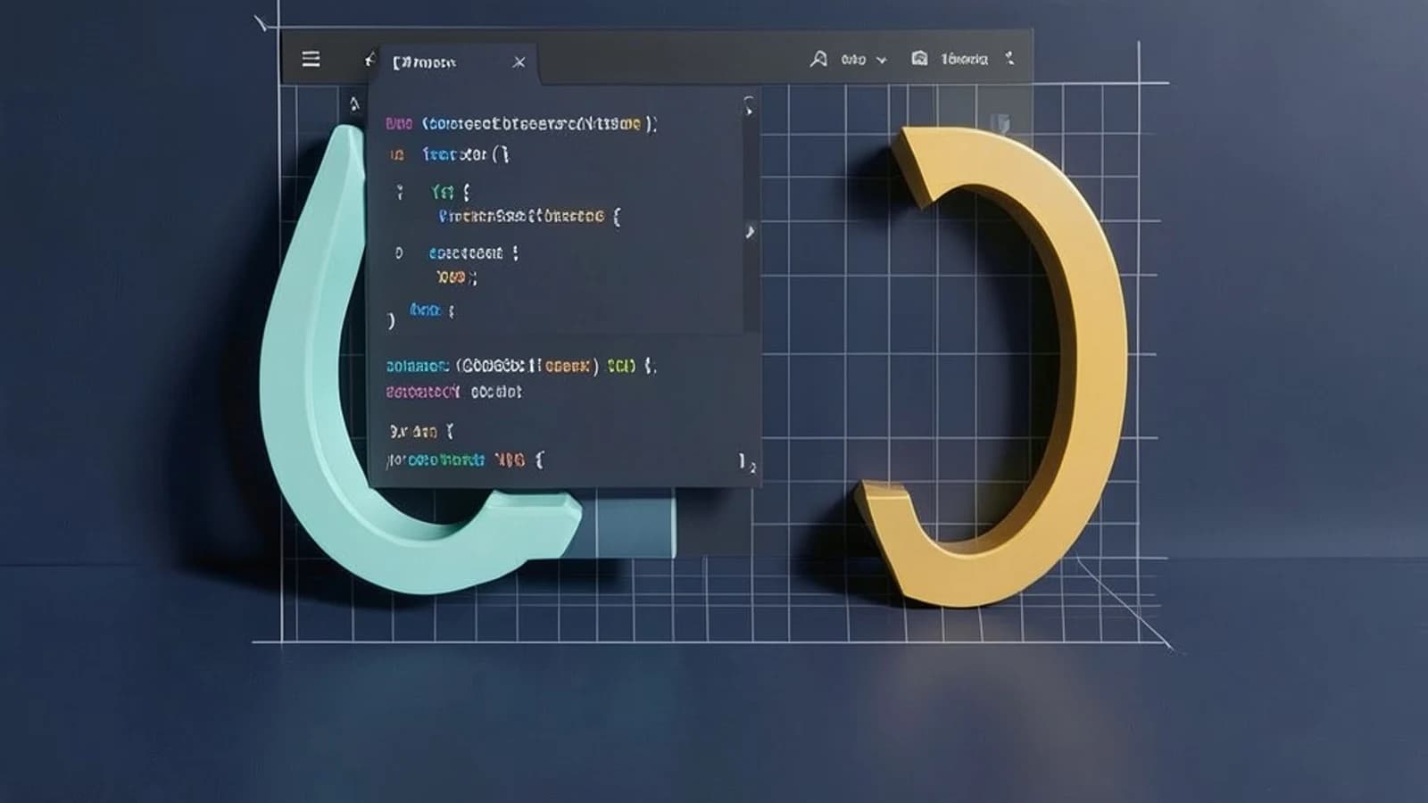This screenshot has height=803, width=1428.
Task: Click the camera icon in the toolbar
Action: coord(919,59)
